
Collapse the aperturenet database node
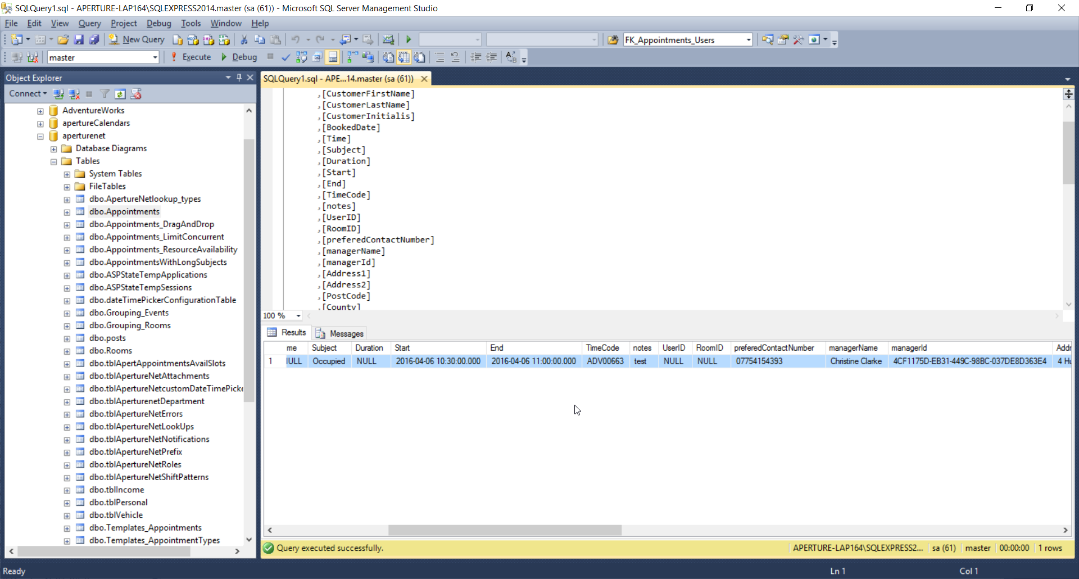click(40, 136)
